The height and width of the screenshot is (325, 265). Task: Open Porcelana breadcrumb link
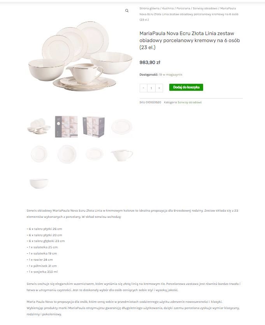pos(183,8)
